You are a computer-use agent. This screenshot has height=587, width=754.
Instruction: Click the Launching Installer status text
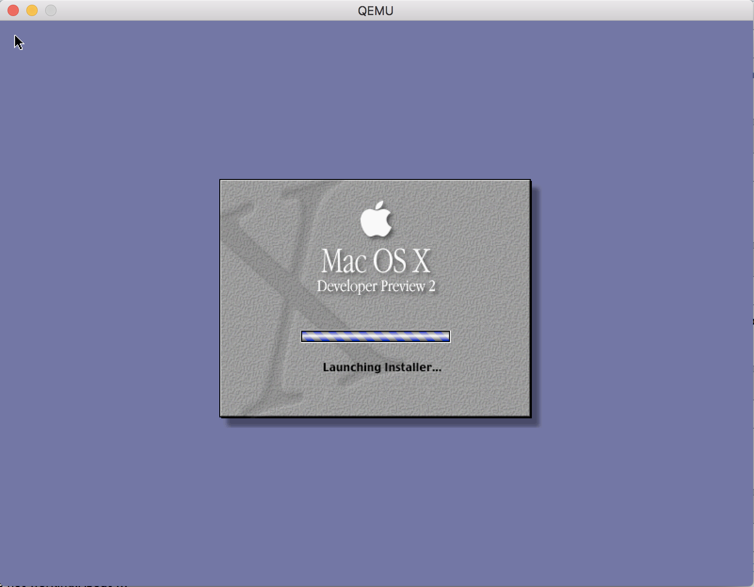pos(382,367)
